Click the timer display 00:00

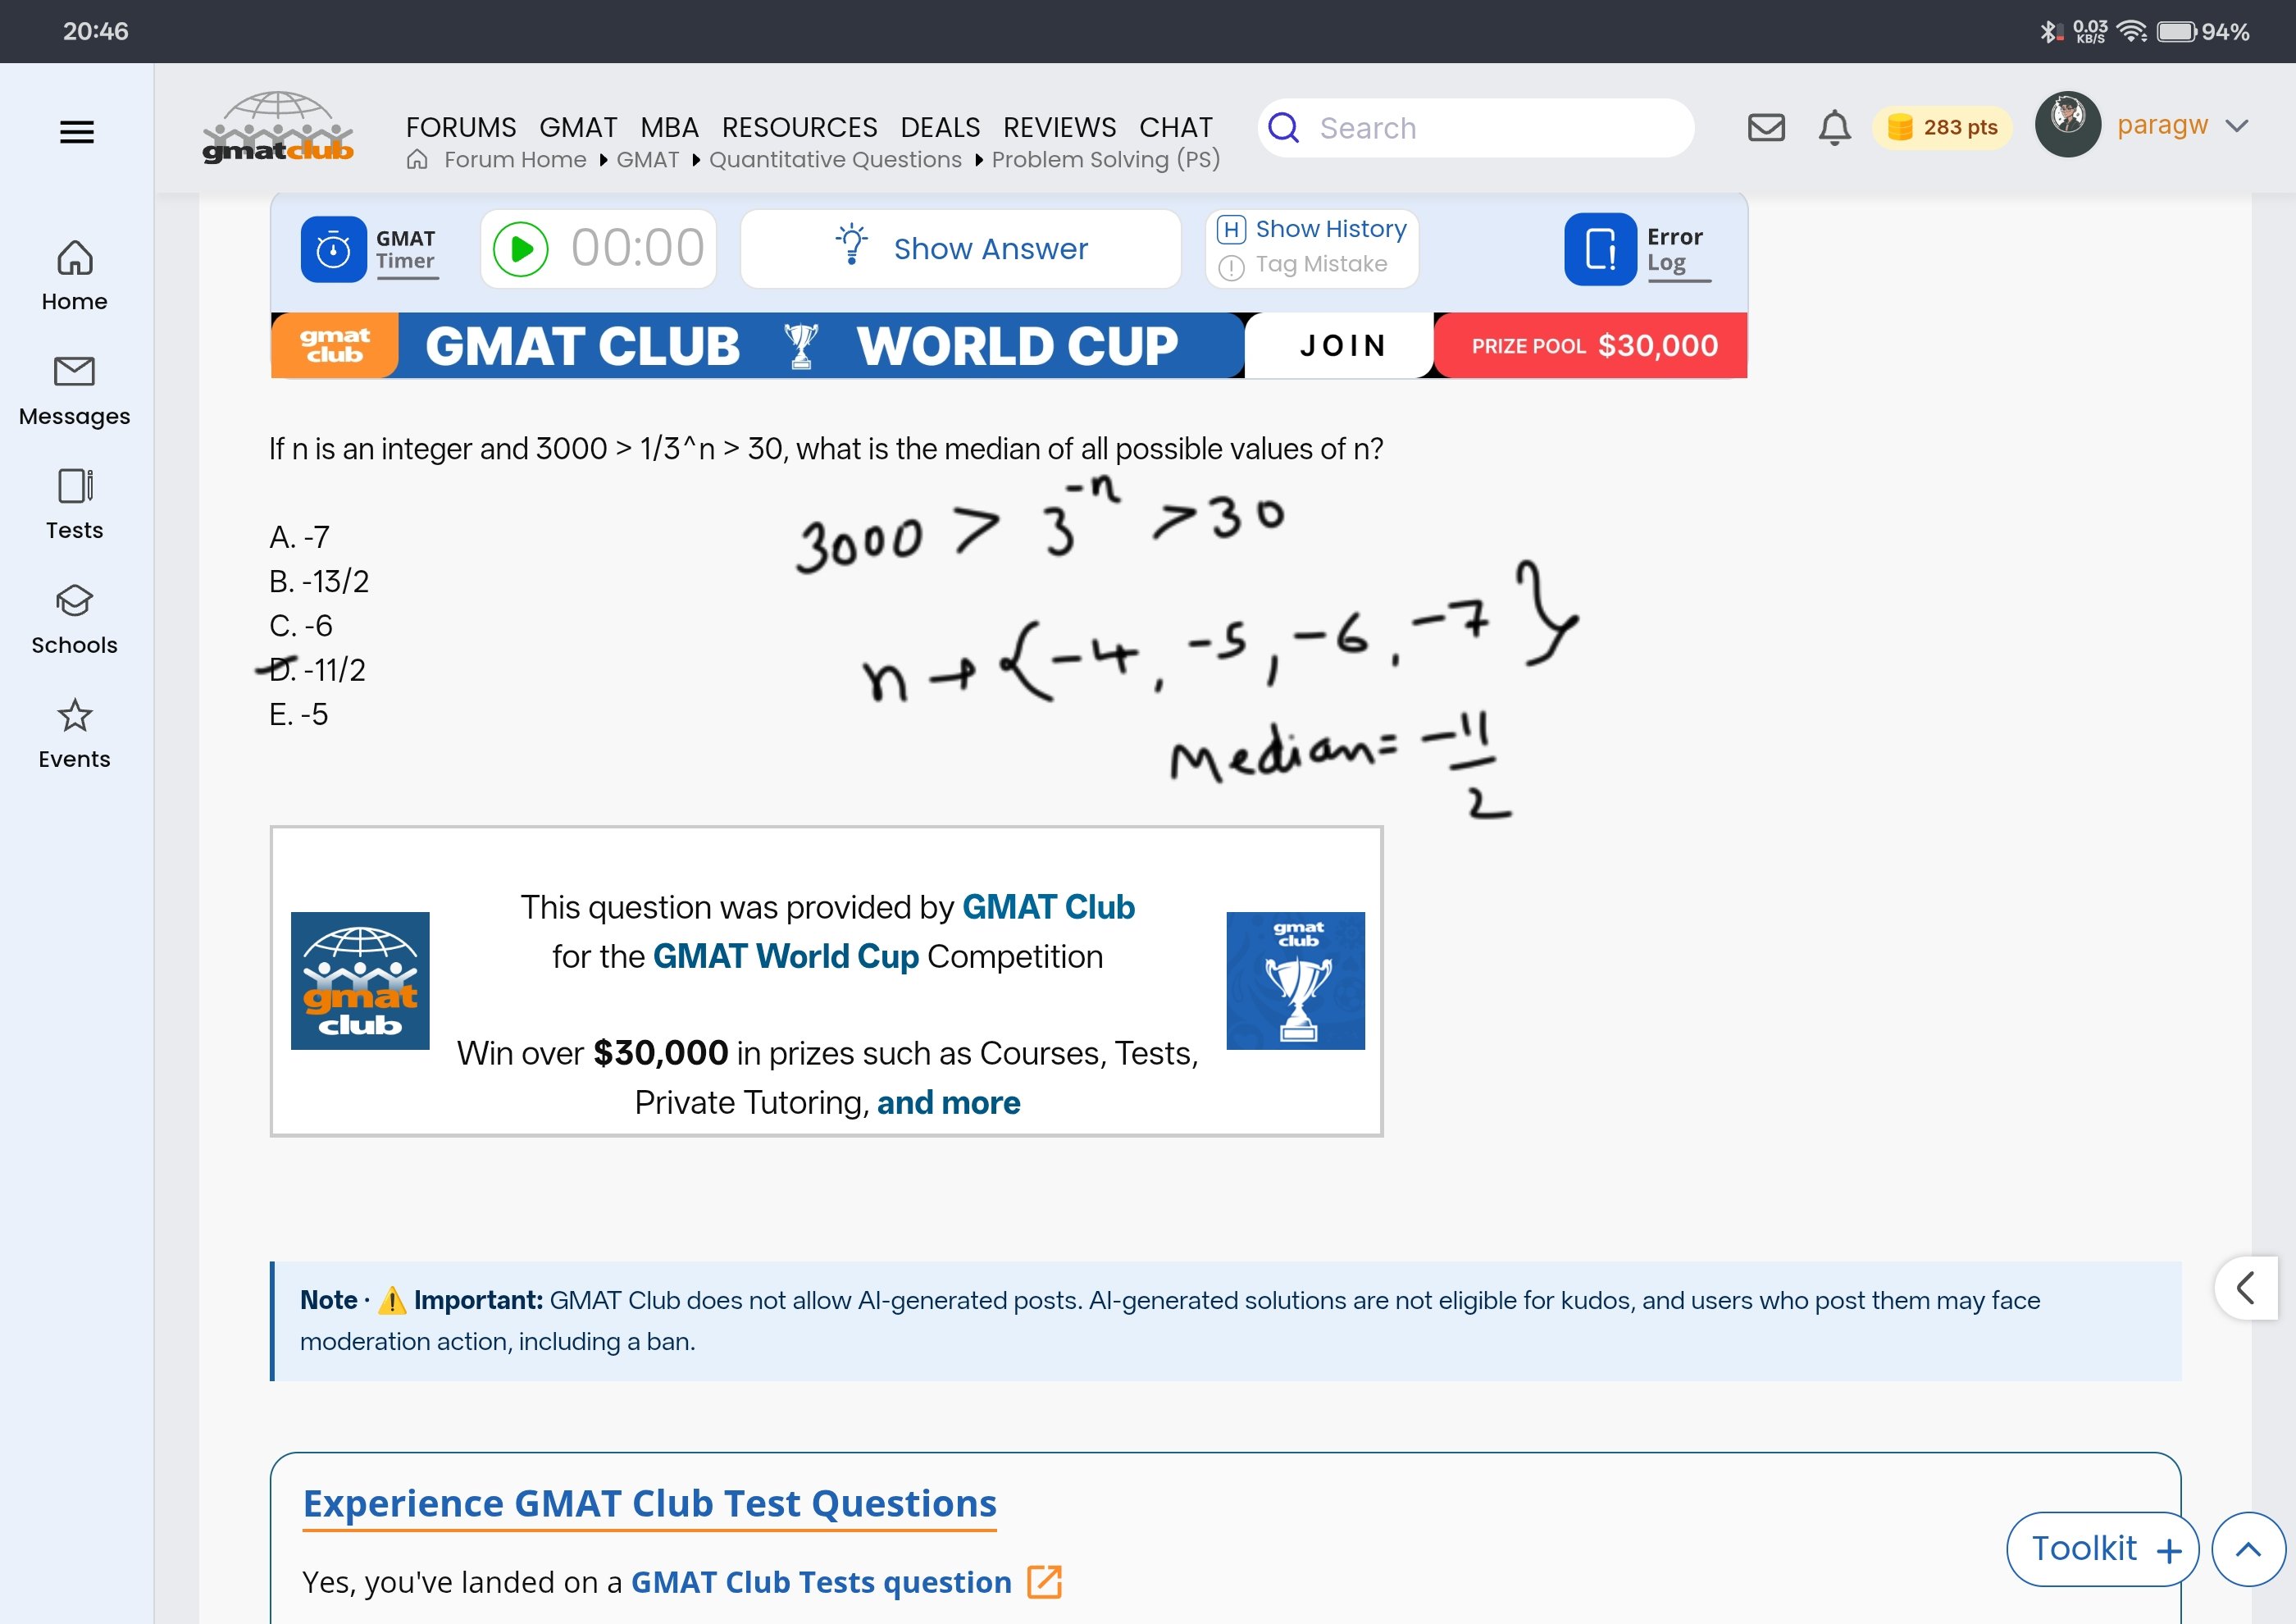pyautogui.click(x=638, y=248)
